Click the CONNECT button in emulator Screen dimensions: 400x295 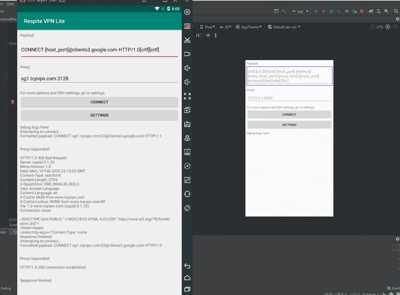click(x=99, y=102)
